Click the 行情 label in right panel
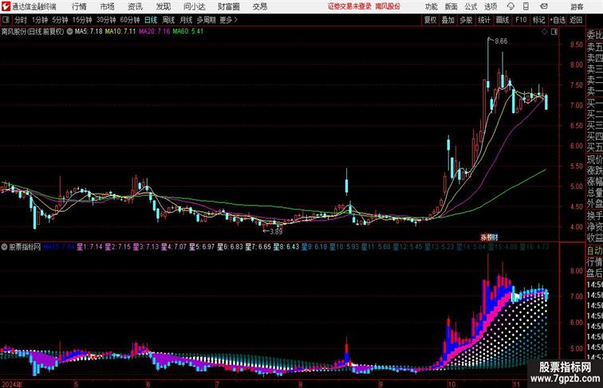This screenshot has width=603, height=388. pos(594,262)
